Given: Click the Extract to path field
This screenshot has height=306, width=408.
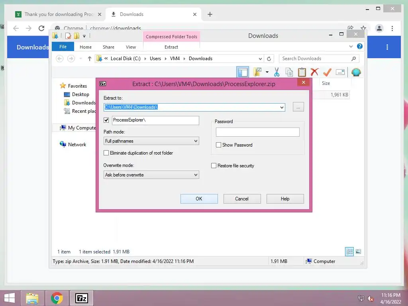Looking at the screenshot, I should pyautogui.click(x=194, y=107).
